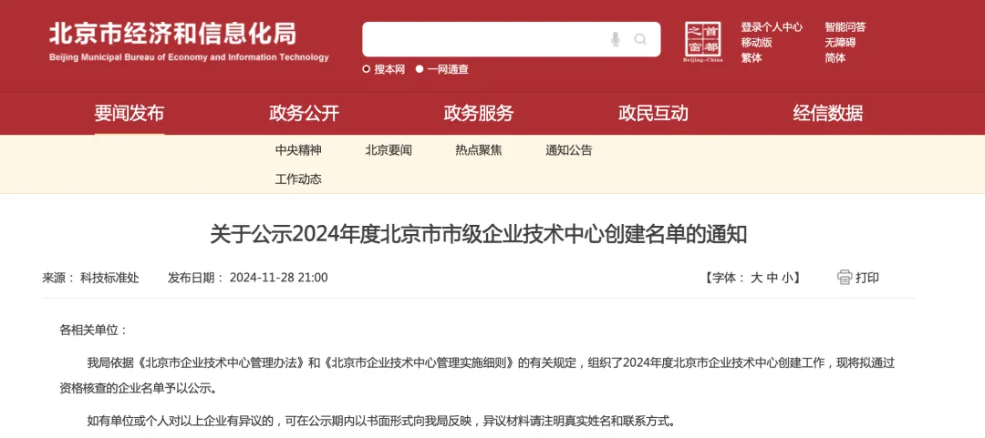Viewport: 985px width, 438px height.
Task: Open the 工作动态 submenu link
Action: (x=298, y=179)
